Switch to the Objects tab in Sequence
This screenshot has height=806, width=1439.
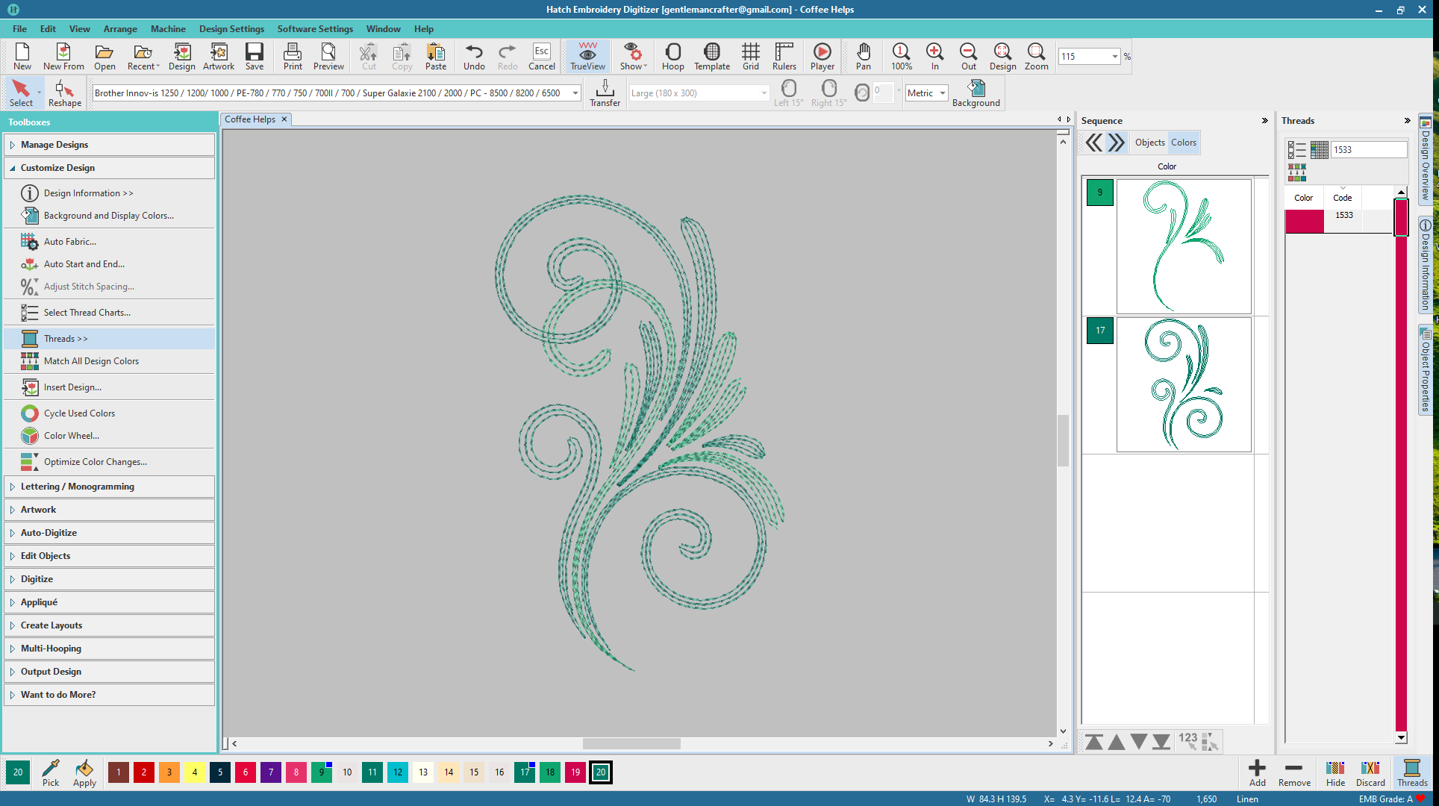click(x=1149, y=143)
